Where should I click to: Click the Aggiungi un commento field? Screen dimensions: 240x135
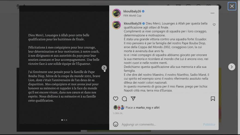pos(161,124)
